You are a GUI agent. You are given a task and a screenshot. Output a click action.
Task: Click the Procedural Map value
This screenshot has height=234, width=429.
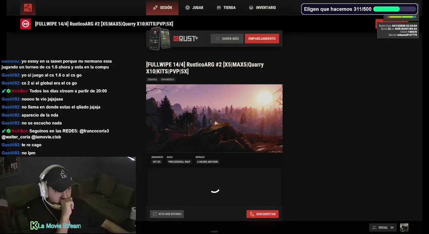click(x=179, y=162)
